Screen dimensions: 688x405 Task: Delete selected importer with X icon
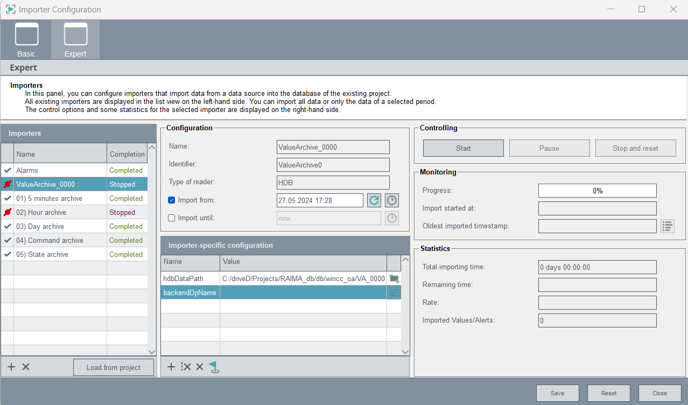26,367
